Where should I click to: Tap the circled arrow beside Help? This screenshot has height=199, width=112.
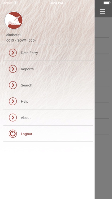13,101
